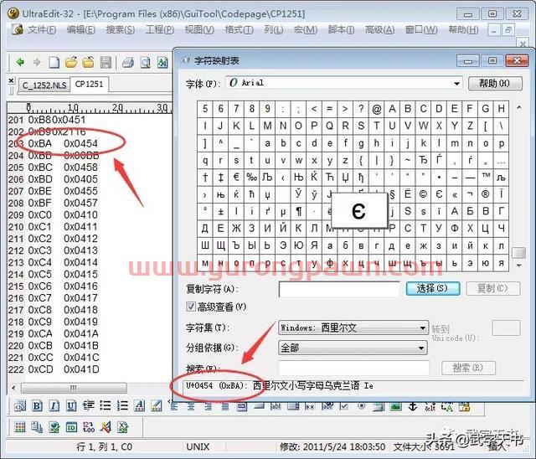This screenshot has height=459, width=536.
Task: Click the 复制(C) button
Action: pos(493,288)
